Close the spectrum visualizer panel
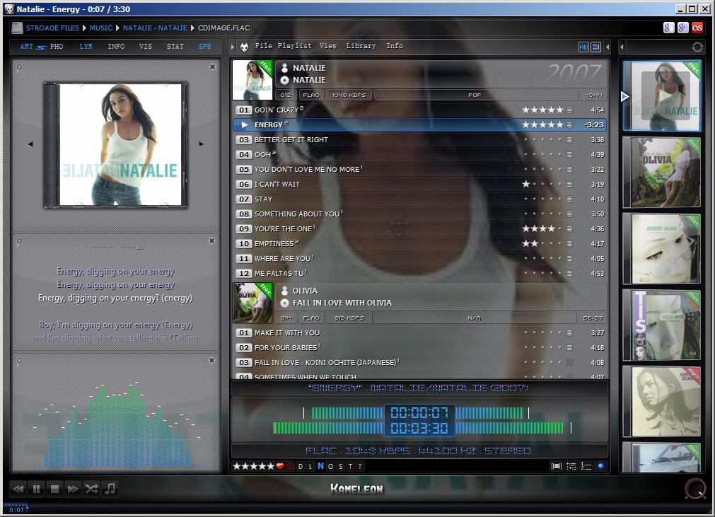This screenshot has height=517, width=715. coord(212,360)
